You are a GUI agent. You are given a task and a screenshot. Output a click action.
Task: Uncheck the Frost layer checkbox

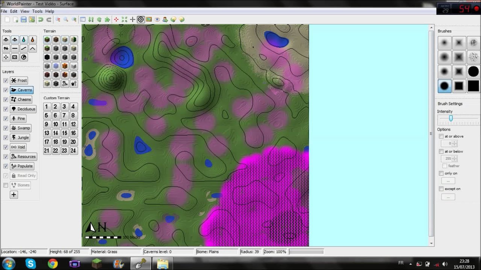pyautogui.click(x=6, y=81)
